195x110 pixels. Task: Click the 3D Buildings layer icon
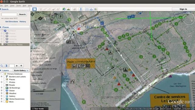pyautogui.click(x=7, y=88)
